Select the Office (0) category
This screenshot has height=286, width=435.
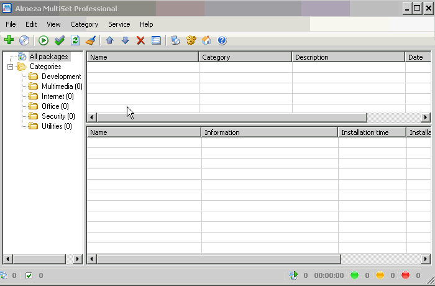pos(55,106)
